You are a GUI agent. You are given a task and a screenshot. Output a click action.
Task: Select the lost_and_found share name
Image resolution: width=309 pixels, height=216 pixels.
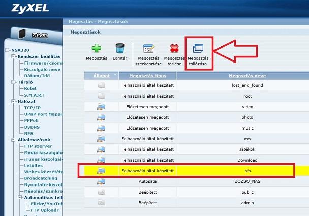(x=248, y=85)
